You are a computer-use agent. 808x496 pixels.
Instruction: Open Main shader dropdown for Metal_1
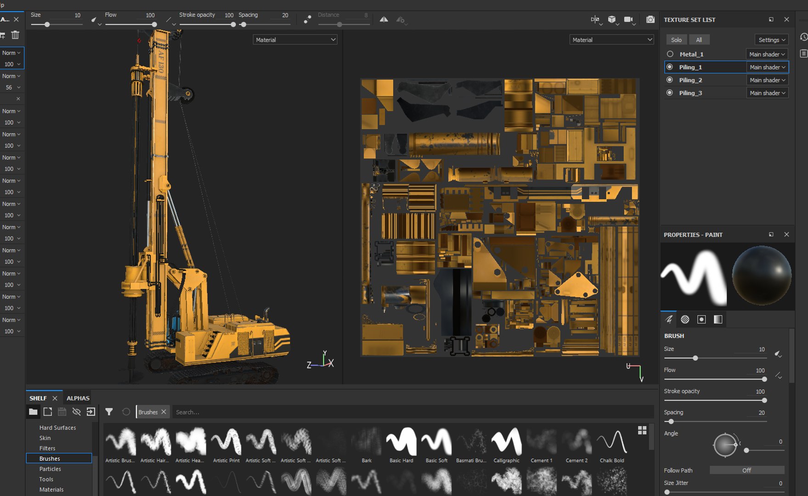767,54
